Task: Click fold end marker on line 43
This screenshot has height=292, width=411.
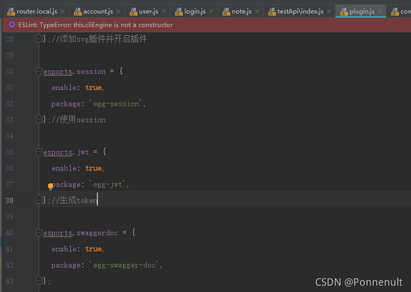Action: 39,281
